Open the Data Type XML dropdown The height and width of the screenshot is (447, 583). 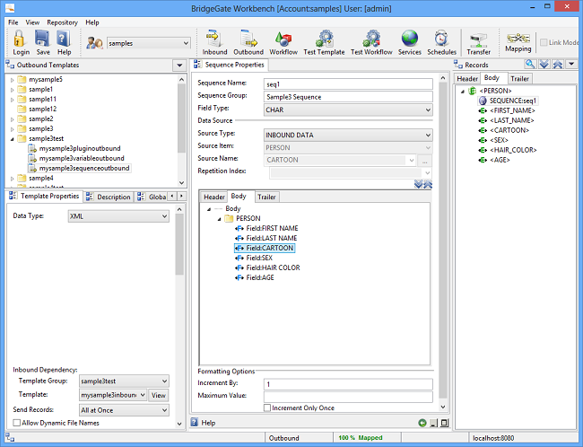pyautogui.click(x=164, y=216)
